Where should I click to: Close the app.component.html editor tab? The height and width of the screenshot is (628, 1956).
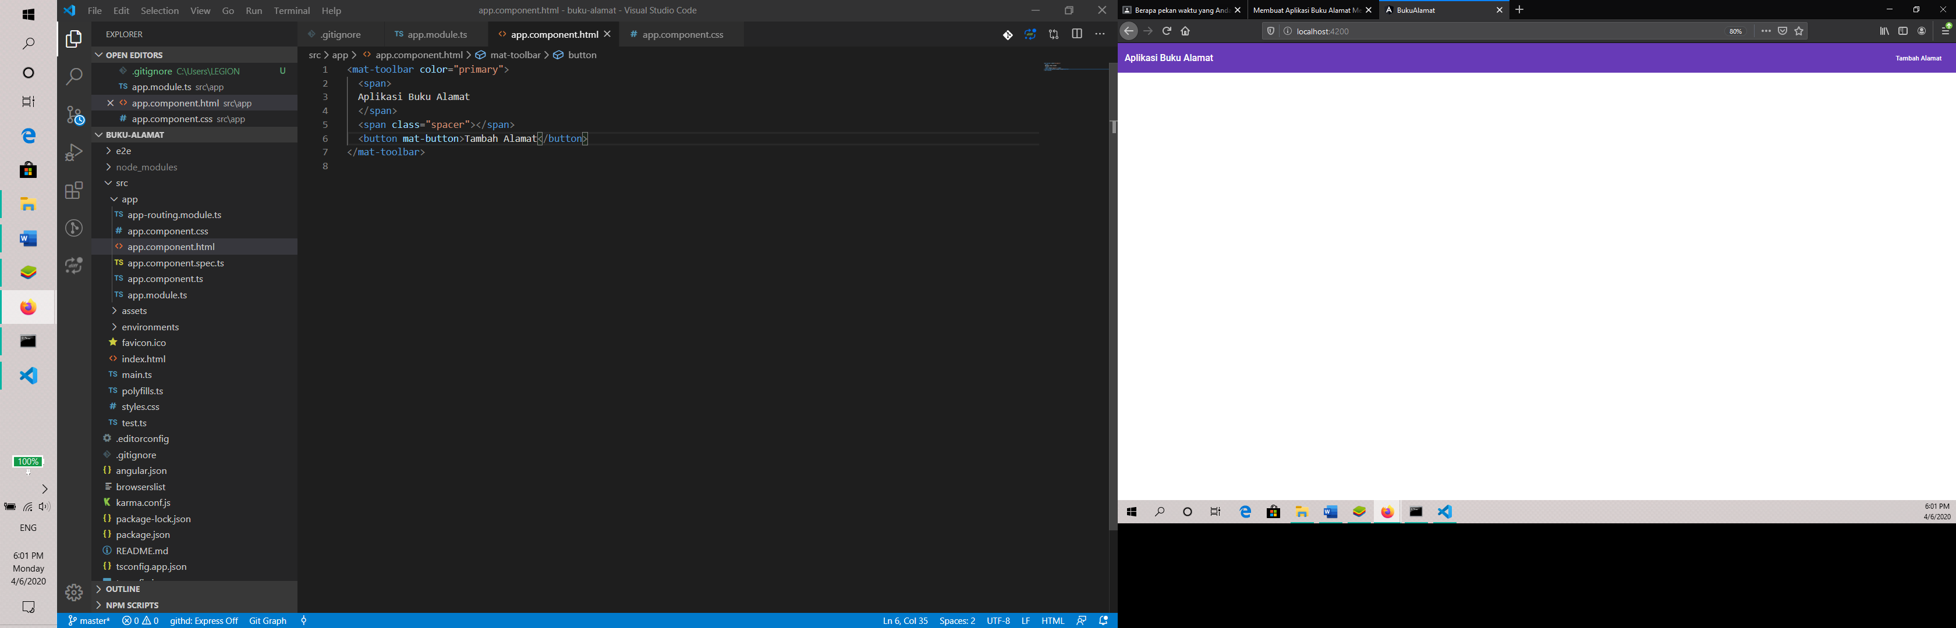pos(607,34)
